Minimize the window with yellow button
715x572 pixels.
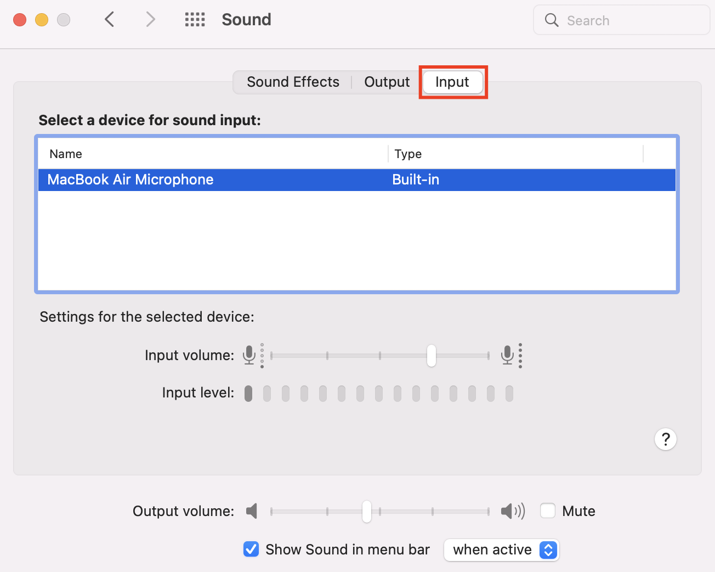coord(42,20)
